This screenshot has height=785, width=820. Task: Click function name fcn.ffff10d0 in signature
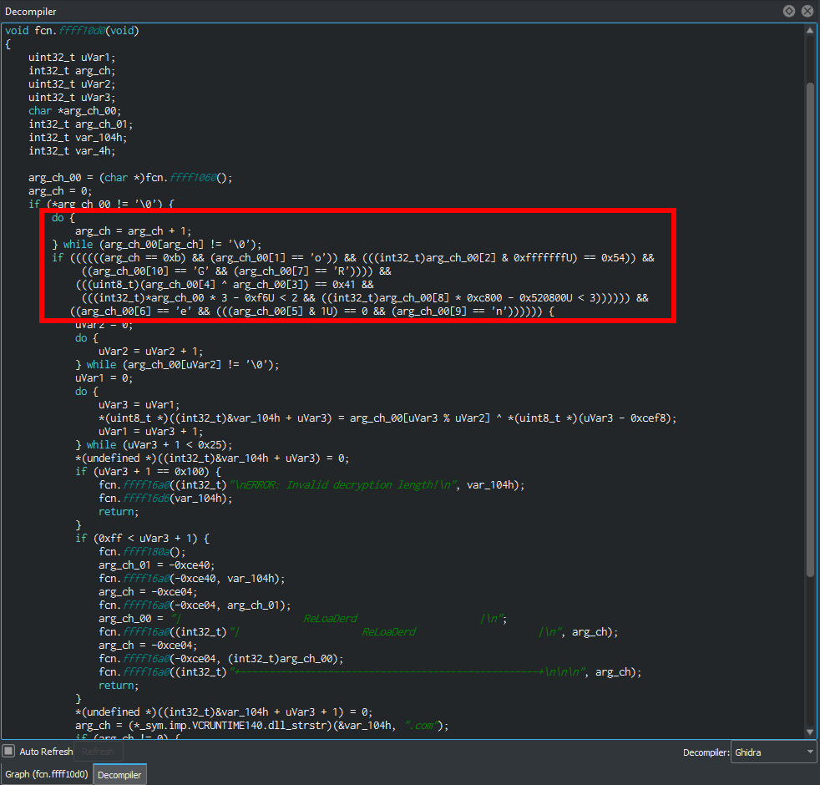click(70, 30)
